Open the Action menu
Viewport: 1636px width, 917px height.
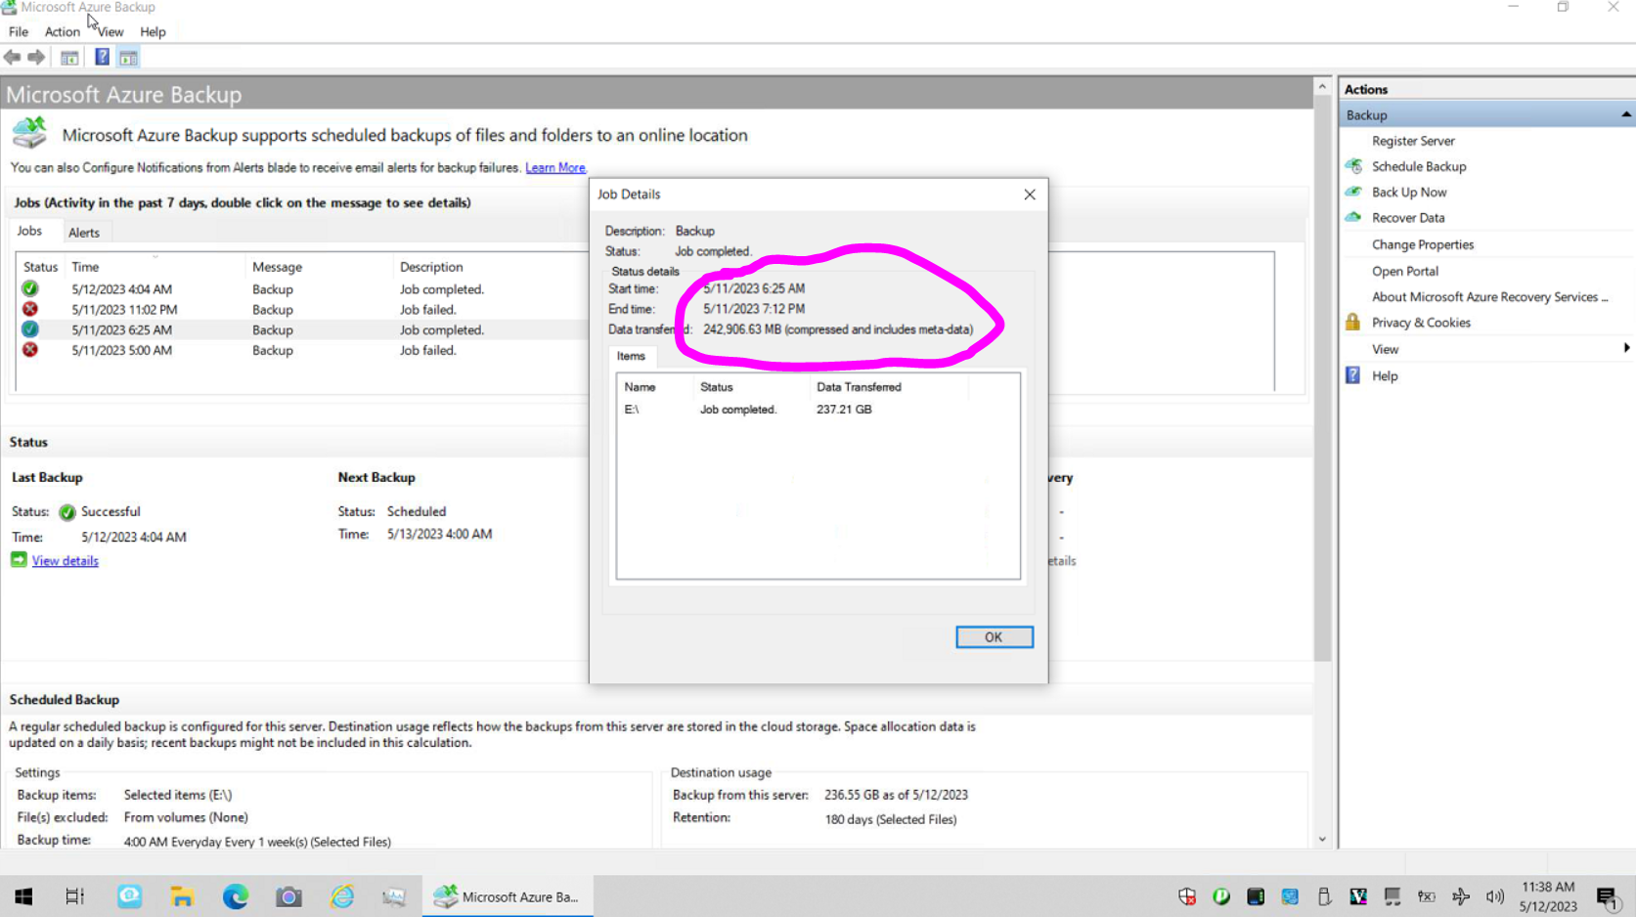pyautogui.click(x=63, y=31)
